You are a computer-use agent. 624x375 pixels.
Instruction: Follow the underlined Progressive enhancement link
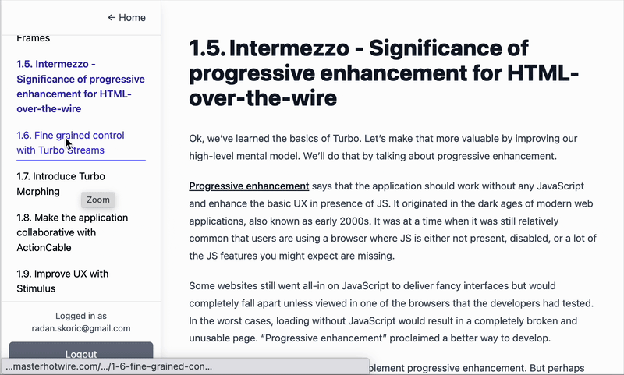[249, 186]
